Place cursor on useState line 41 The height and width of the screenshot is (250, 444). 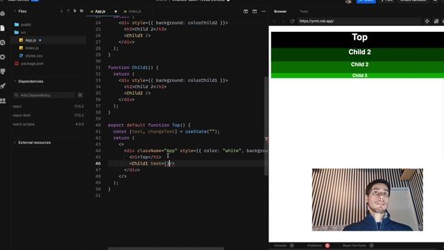coord(166,131)
